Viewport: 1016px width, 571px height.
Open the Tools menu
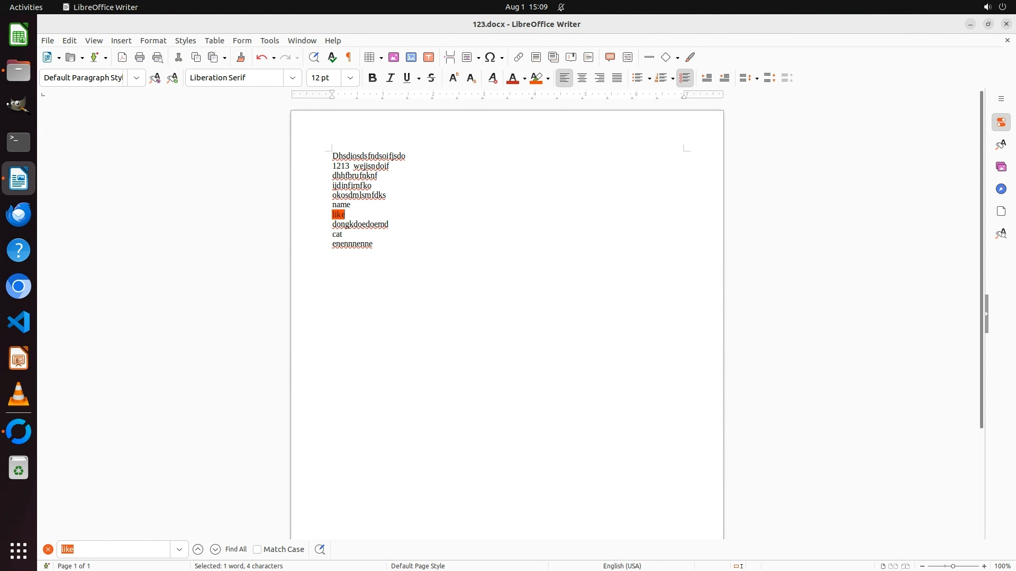[269, 41]
